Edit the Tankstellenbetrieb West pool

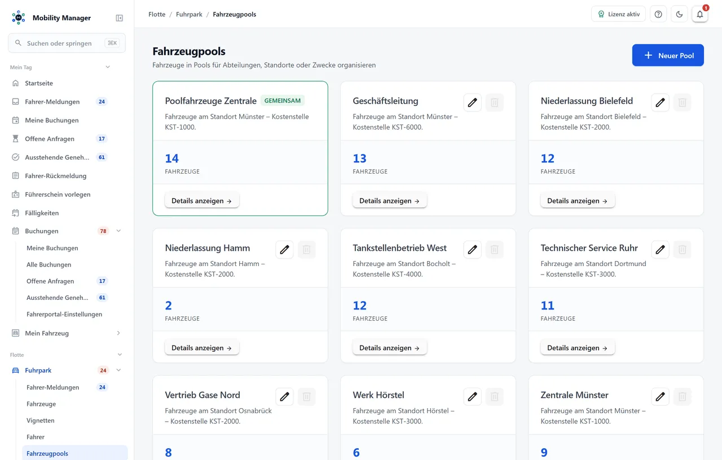pyautogui.click(x=473, y=250)
